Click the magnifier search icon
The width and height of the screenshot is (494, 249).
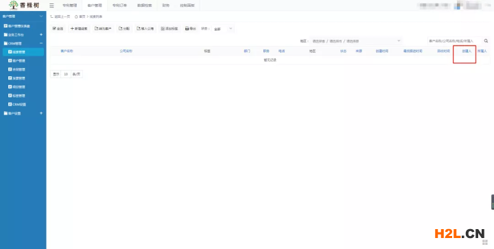tap(486, 41)
